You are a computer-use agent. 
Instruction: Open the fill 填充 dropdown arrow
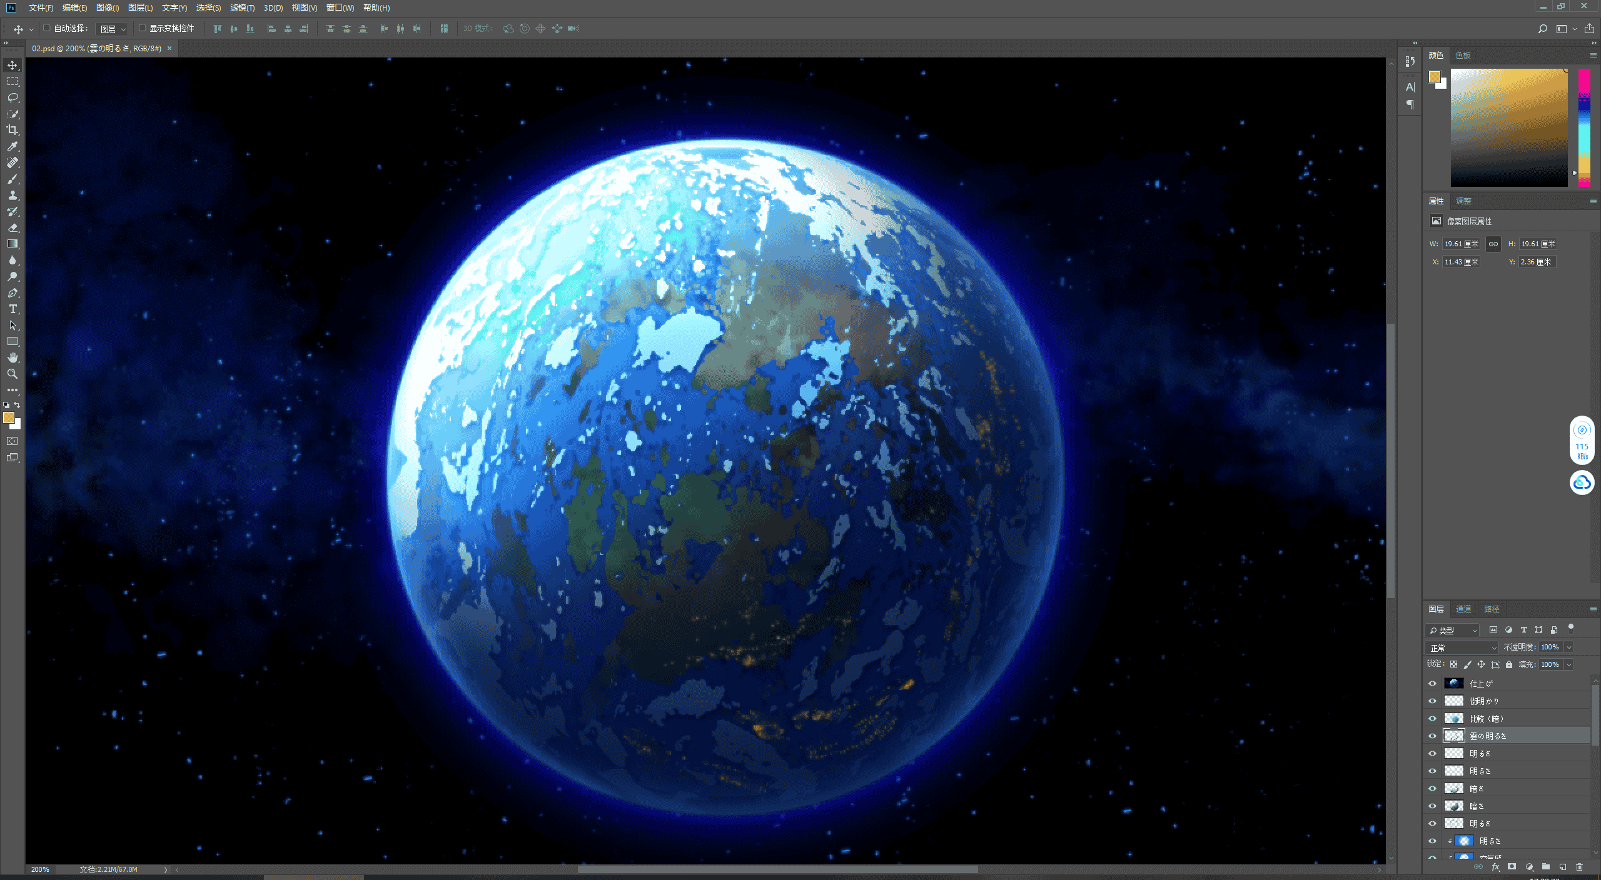tap(1569, 664)
